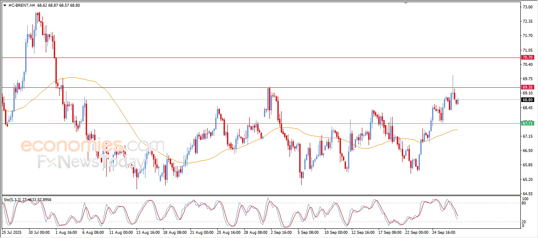This screenshot has height=238, width=538.
Task: Click the #C-BRENT,H4 symbol title
Action: pyautogui.click(x=22, y=5)
